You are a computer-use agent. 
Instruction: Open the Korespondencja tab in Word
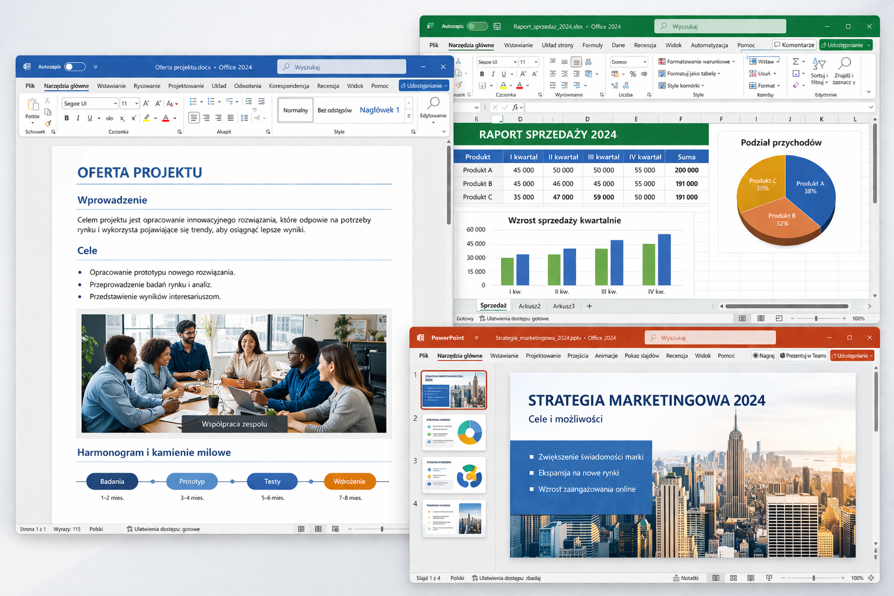[x=289, y=86]
